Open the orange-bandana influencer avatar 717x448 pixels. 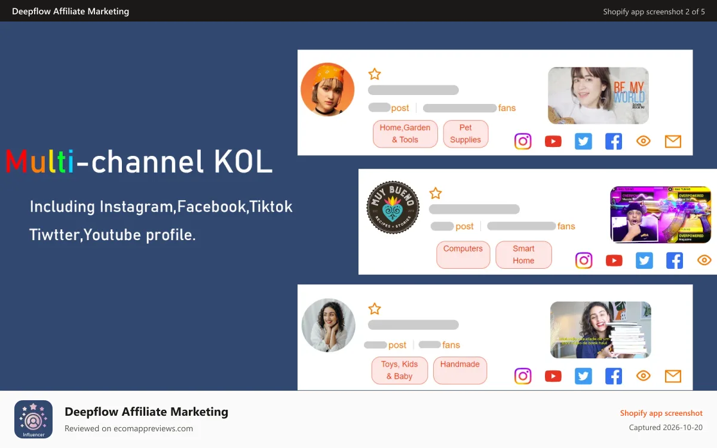[x=327, y=90]
